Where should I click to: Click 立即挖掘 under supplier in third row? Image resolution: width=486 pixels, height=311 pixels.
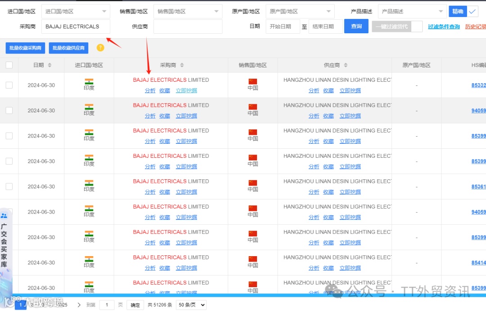[x=350, y=141]
